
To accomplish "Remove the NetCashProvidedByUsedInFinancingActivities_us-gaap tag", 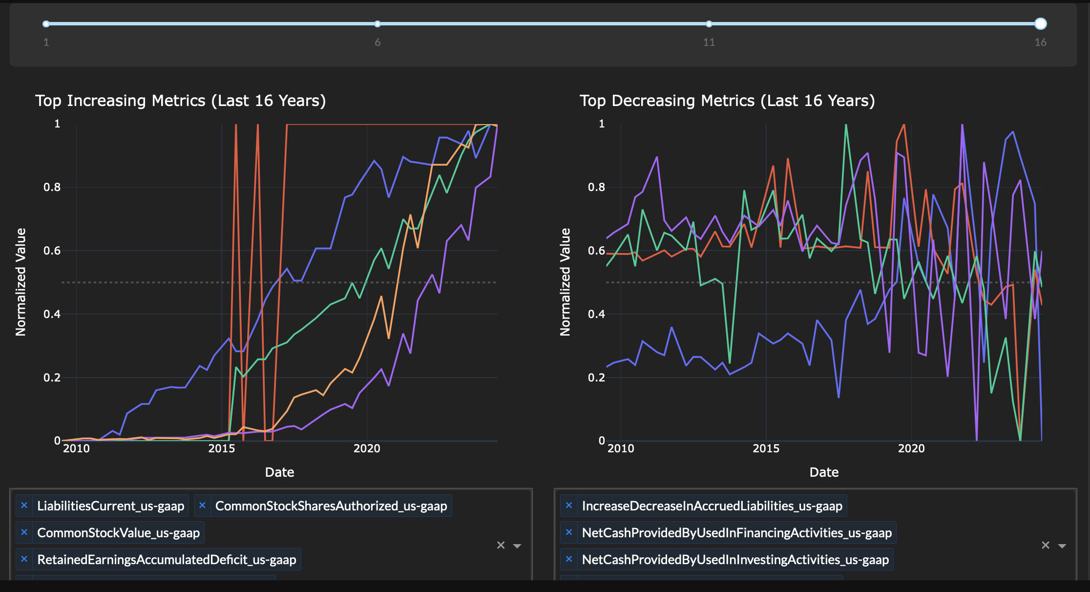I will coord(569,532).
